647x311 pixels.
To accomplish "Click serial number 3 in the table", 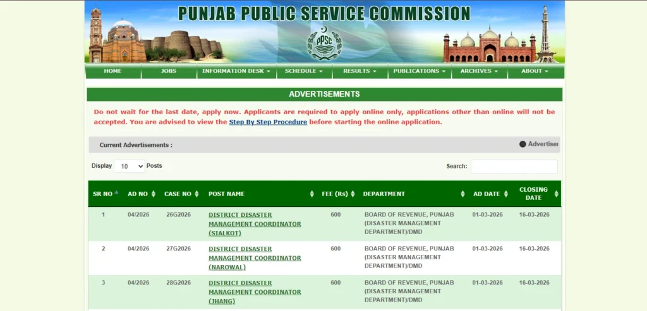I will point(103,283).
